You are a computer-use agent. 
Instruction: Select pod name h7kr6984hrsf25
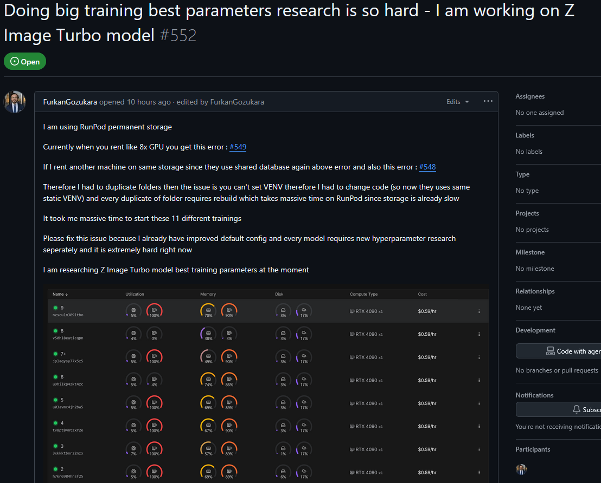pos(67,476)
